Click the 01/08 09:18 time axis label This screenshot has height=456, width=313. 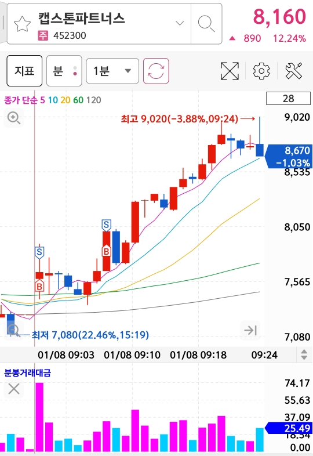coord(198,355)
